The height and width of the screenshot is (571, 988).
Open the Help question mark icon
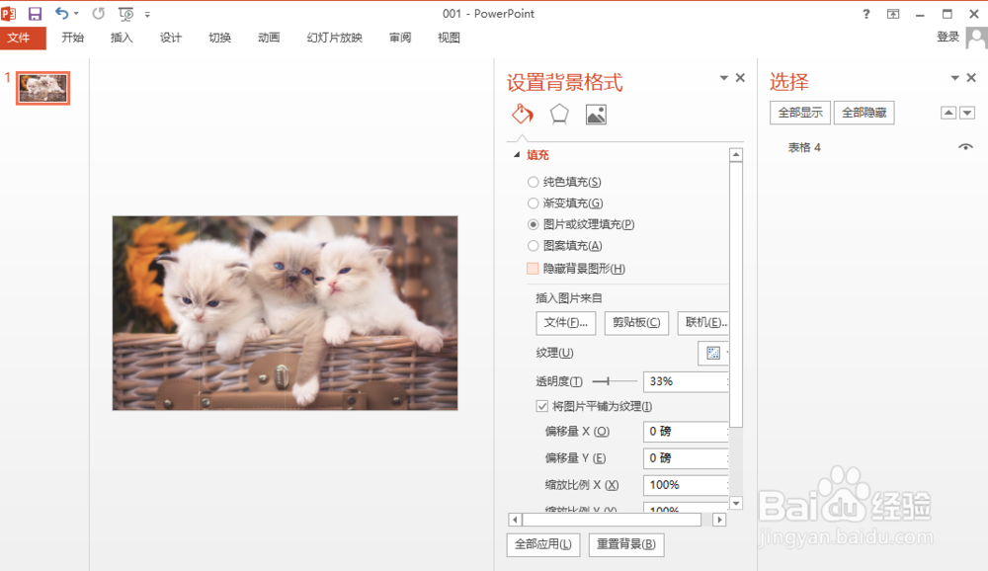pos(866,14)
